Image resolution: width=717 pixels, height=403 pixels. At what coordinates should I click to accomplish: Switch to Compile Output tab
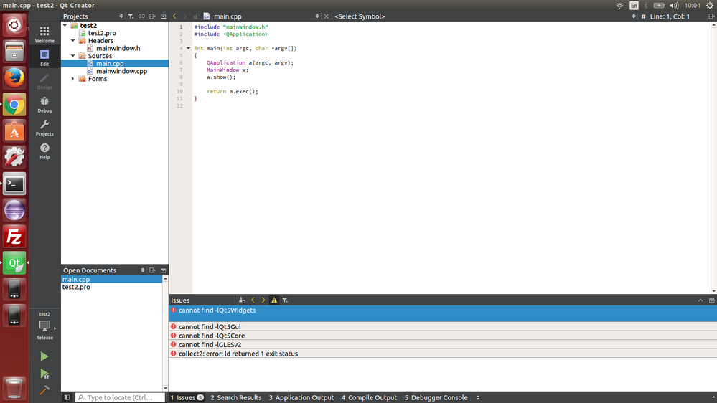tap(369, 397)
